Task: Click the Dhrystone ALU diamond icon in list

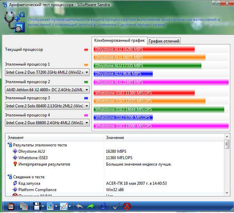Action: 15,151
